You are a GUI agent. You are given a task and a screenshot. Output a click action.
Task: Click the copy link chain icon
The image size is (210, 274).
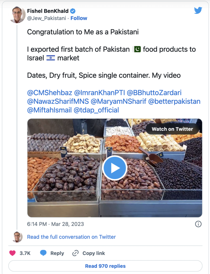pyautogui.click(x=76, y=253)
